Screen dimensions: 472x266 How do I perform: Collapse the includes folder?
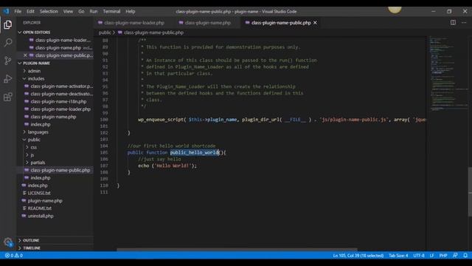(36, 78)
